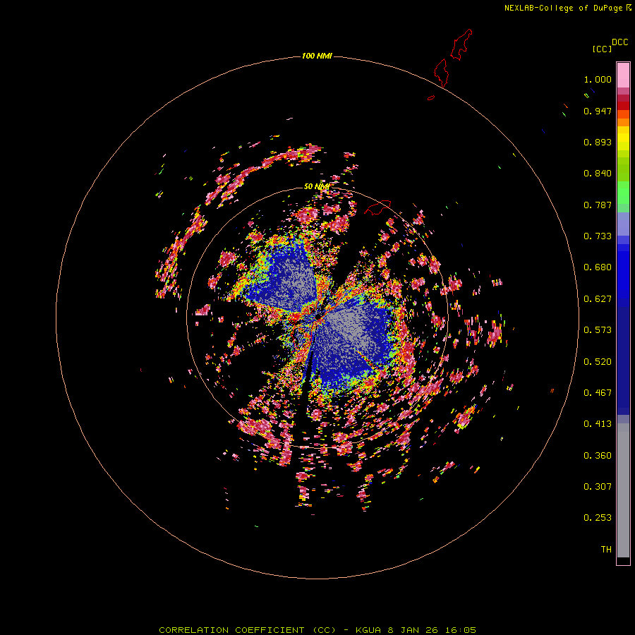Screen dimensions: 635x635
Task: Click the 0.307 color scale value
Action: (598, 487)
